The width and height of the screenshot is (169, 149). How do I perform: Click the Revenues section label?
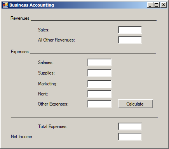pos(20,18)
